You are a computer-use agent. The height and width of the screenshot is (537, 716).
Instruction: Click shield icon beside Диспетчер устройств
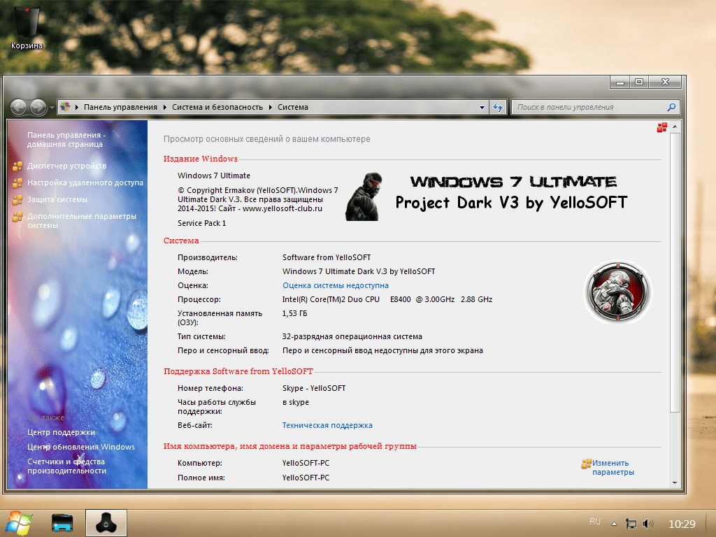[x=17, y=166]
